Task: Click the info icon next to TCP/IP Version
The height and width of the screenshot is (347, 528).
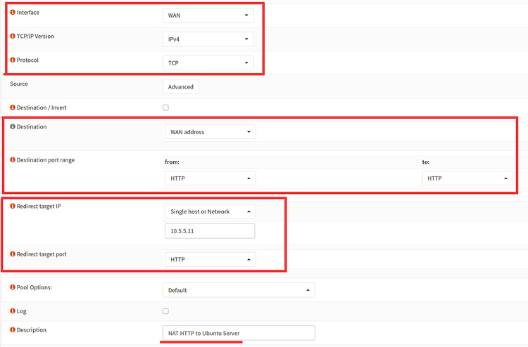Action: (x=13, y=37)
